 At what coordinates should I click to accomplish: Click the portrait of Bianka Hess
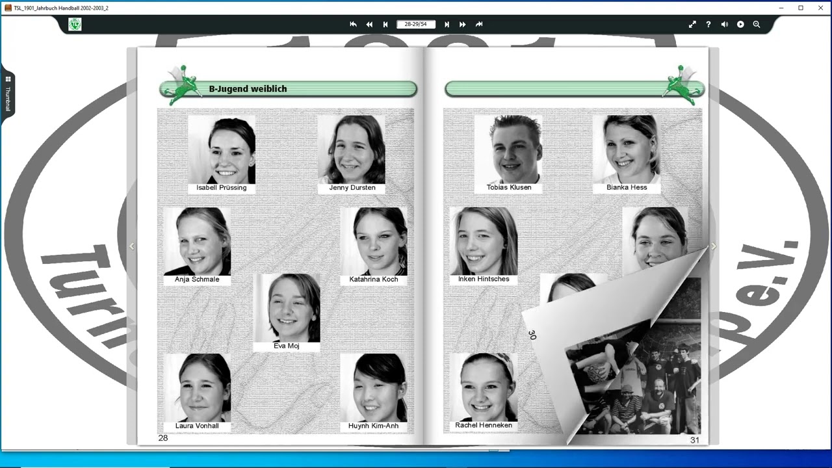(627, 149)
